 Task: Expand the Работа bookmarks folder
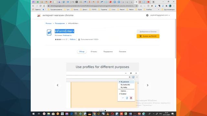coord(130,10)
